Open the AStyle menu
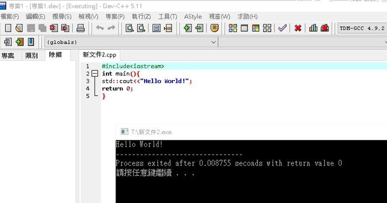The height and width of the screenshot is (203, 387). (193, 17)
